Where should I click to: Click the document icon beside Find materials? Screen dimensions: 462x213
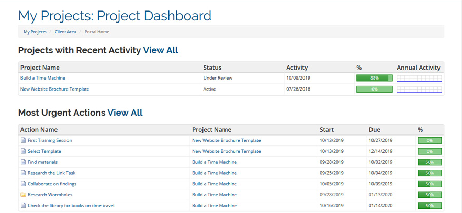[x=23, y=162]
